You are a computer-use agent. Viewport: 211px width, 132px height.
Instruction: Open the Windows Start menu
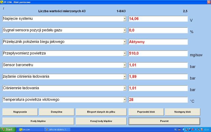click(x=7, y=129)
